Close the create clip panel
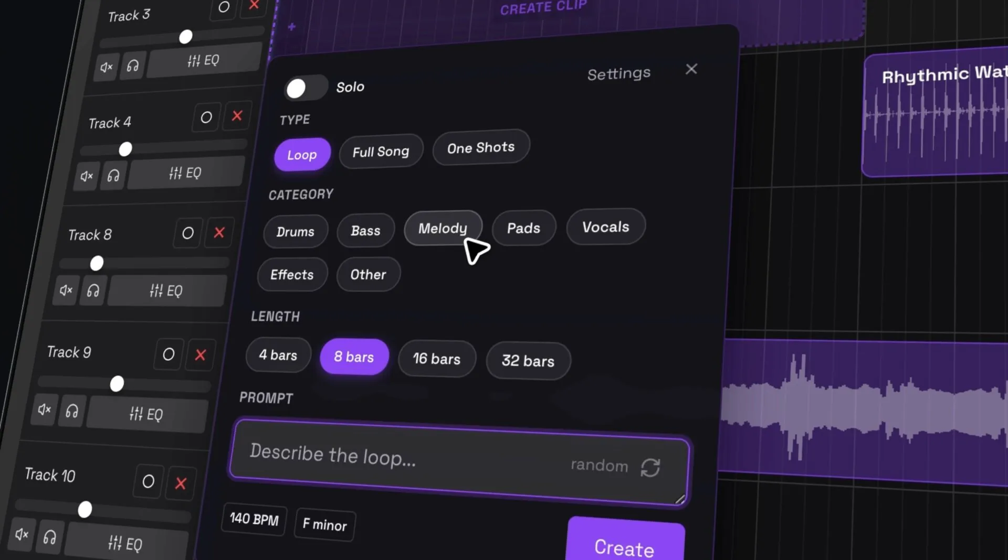 click(691, 69)
